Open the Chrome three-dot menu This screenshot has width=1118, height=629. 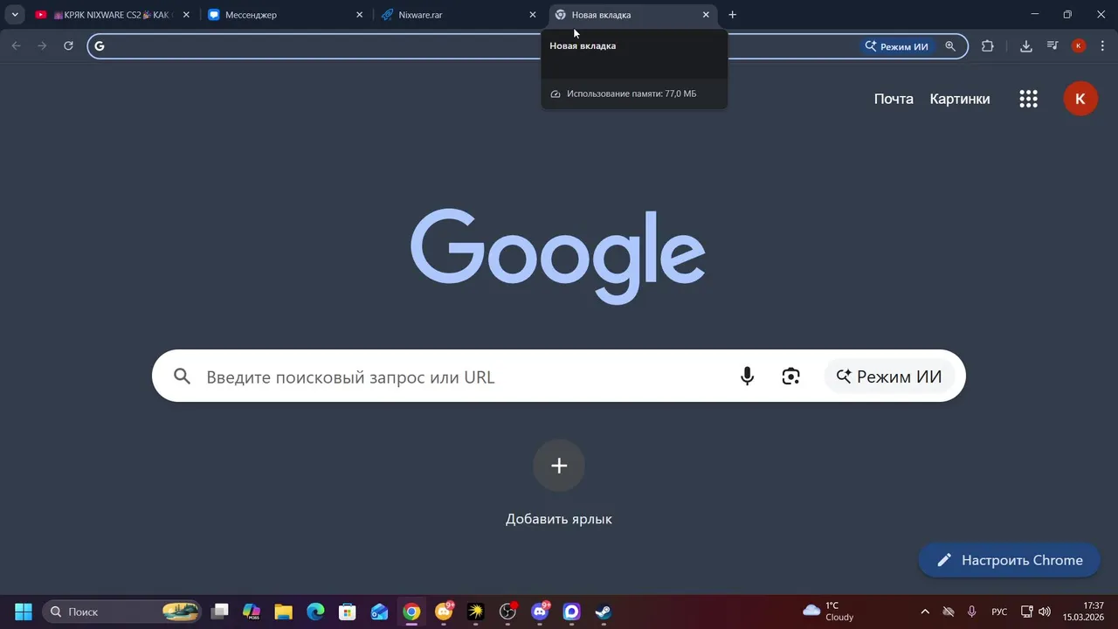(x=1102, y=46)
